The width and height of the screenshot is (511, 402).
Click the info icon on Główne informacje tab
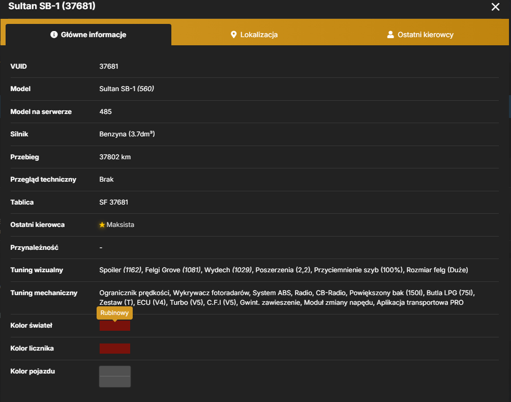(x=54, y=34)
